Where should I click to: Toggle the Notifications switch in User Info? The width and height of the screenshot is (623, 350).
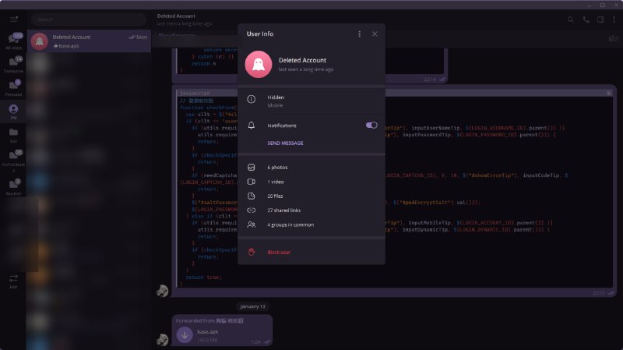(x=371, y=125)
